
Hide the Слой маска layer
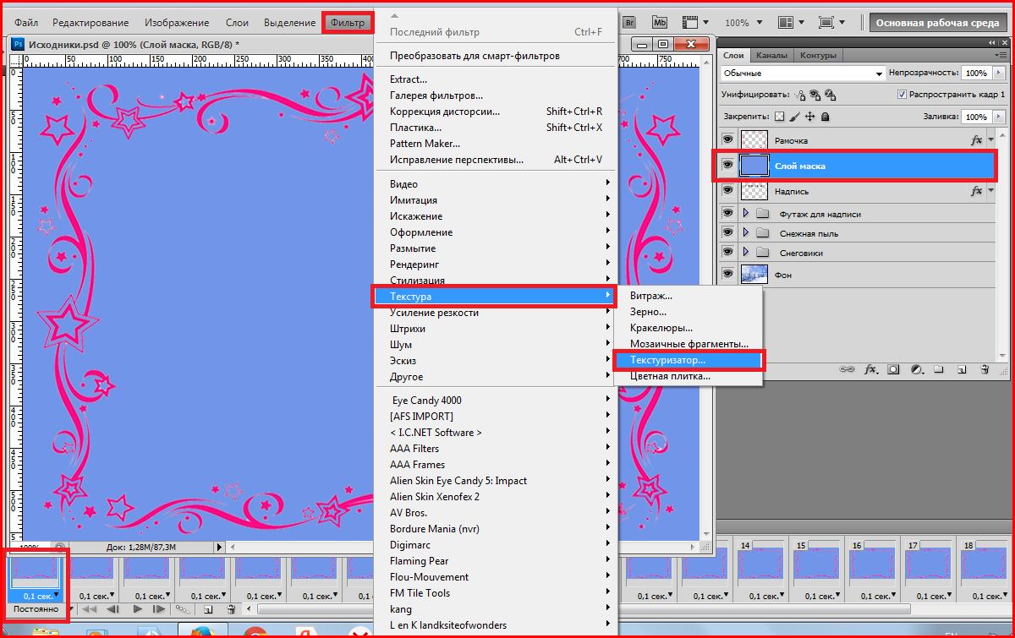[x=727, y=166]
